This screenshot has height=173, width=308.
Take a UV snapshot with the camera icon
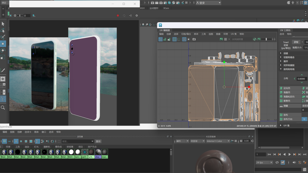(194, 39)
